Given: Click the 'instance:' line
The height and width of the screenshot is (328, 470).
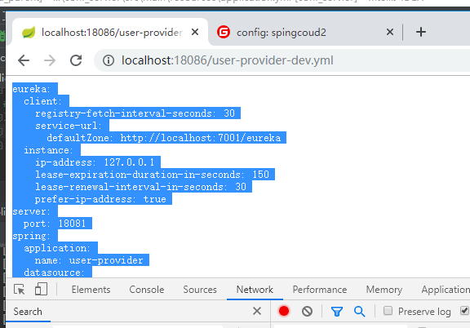Looking at the screenshot, I should point(48,150).
